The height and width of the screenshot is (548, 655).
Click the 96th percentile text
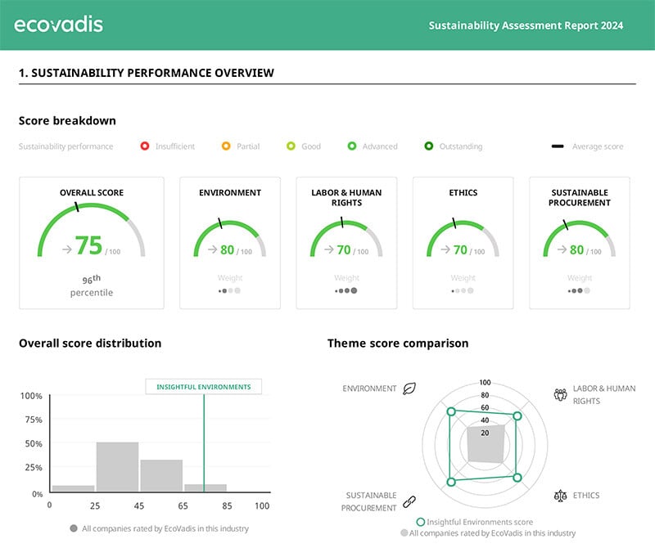(x=92, y=285)
